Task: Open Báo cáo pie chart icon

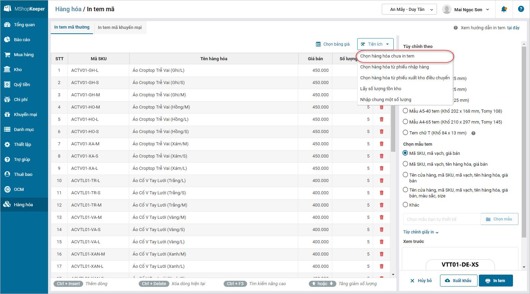Action: click(x=7, y=39)
